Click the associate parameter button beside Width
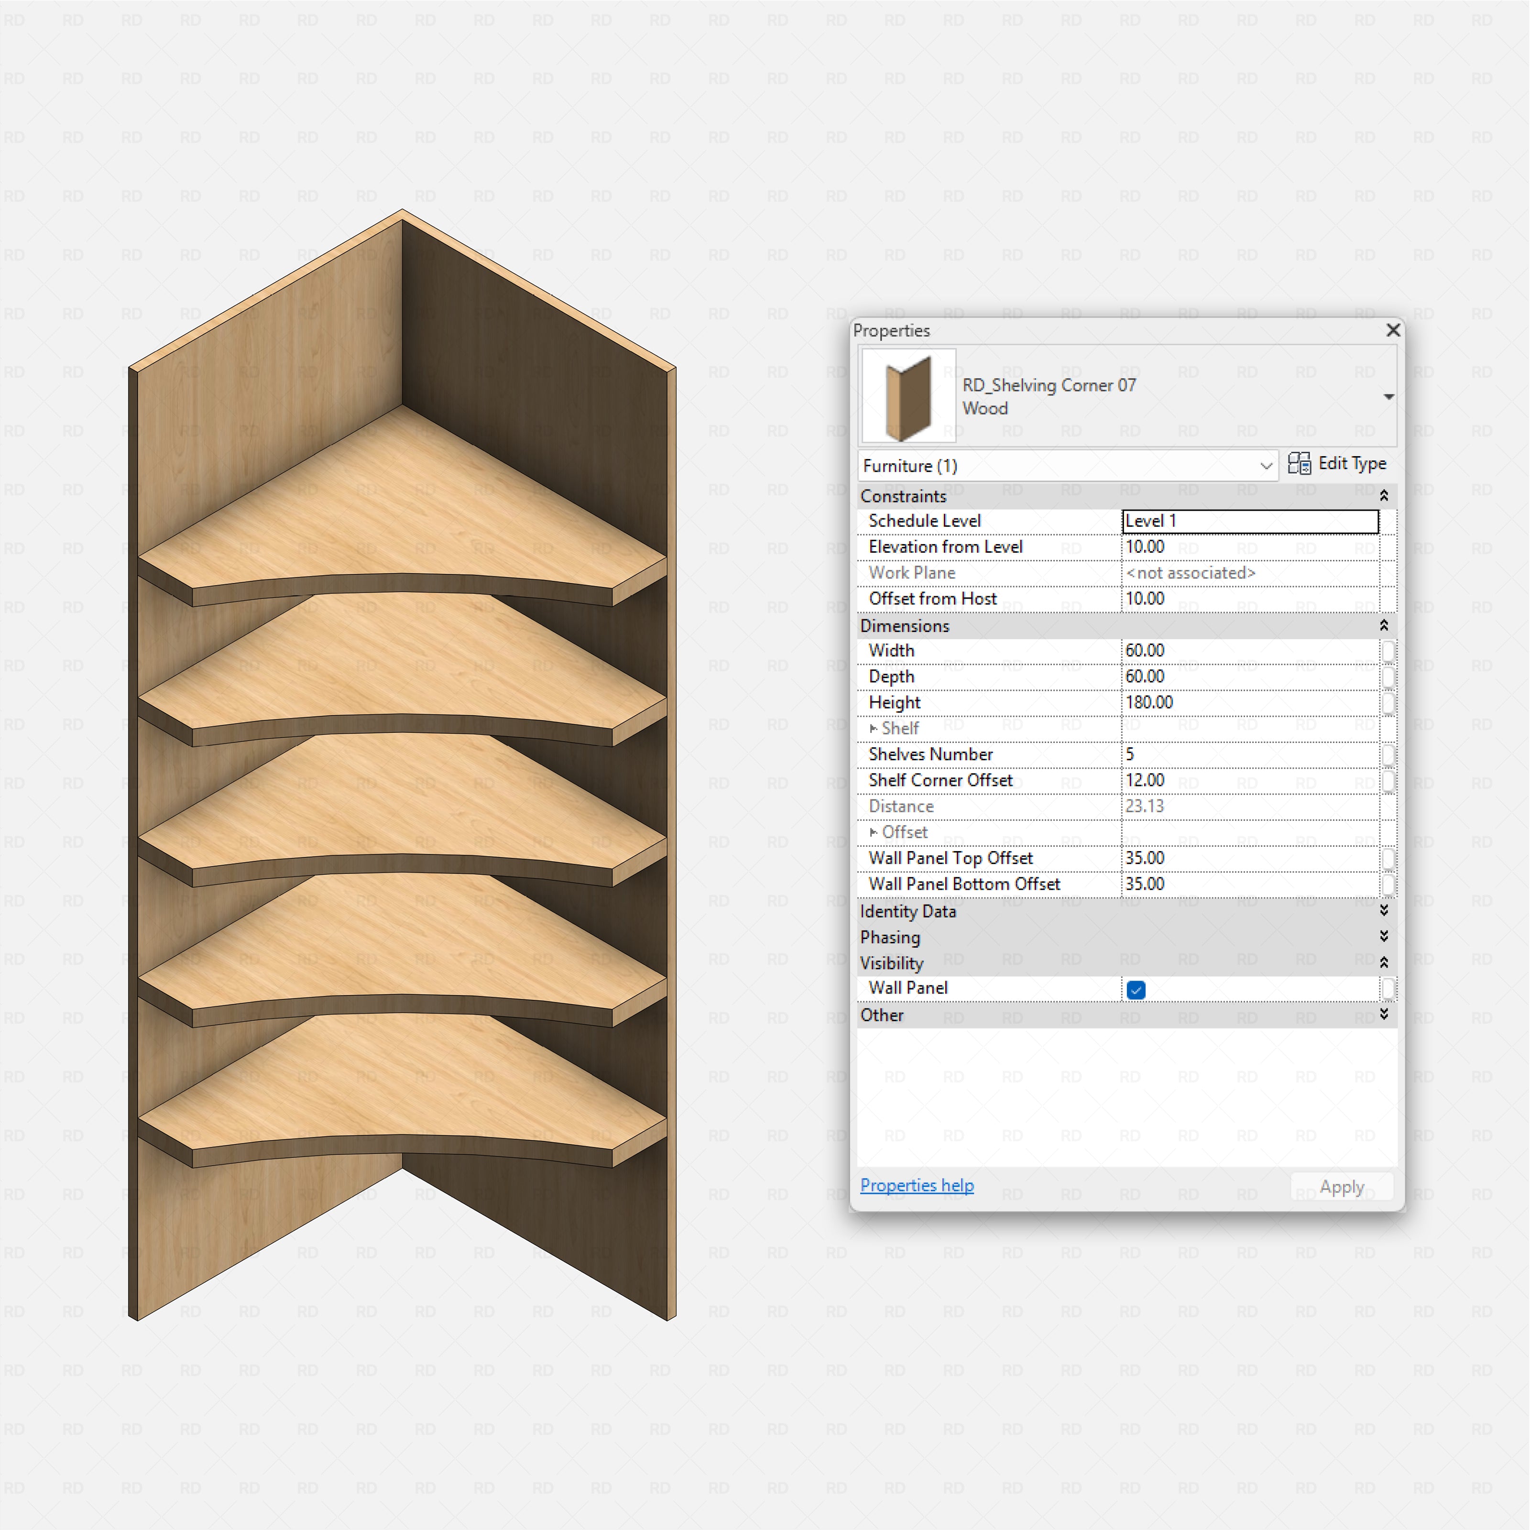The width and height of the screenshot is (1530, 1530). point(1388,650)
